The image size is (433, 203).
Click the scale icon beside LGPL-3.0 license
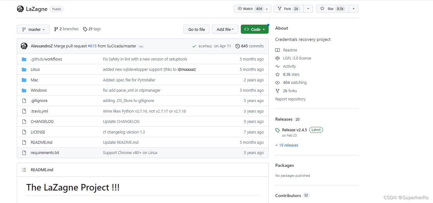278,58
